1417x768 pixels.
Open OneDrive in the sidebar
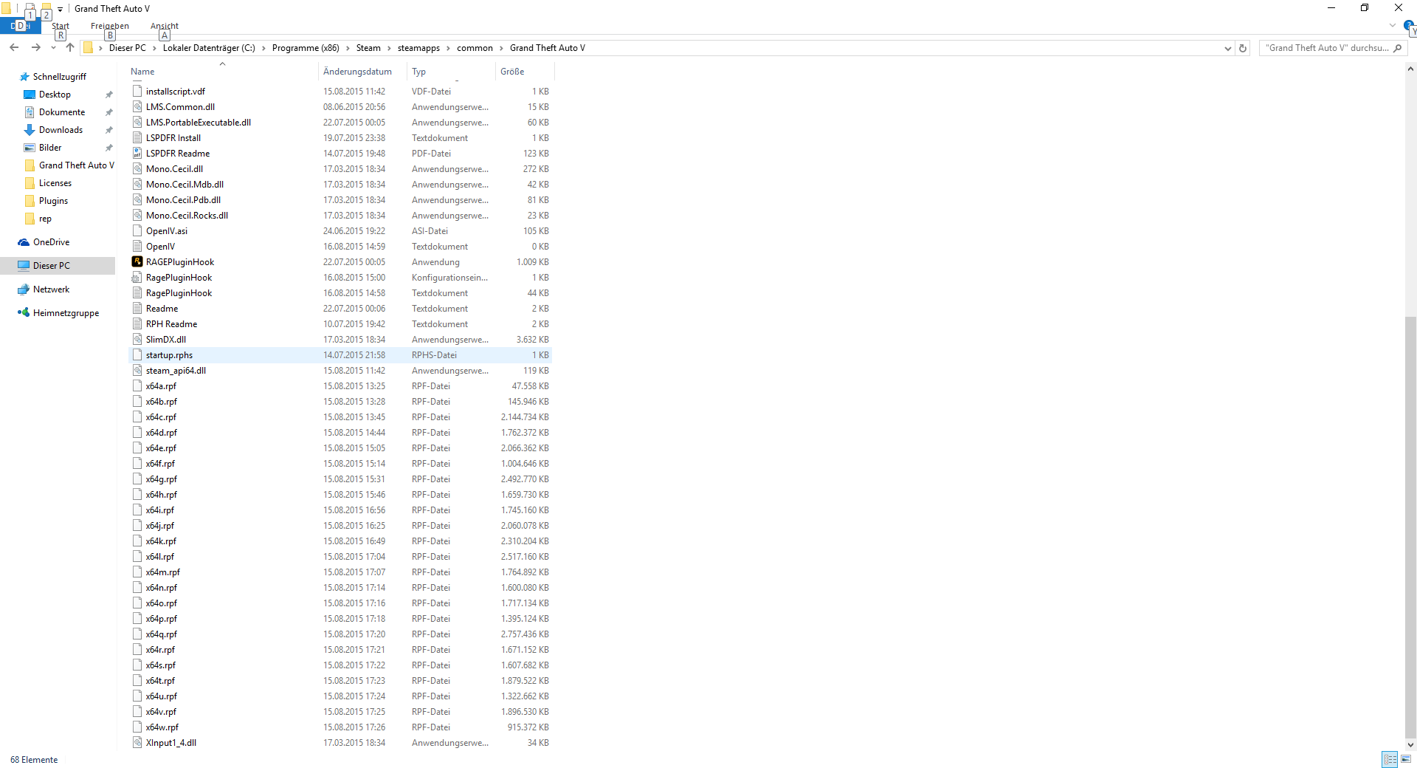(x=51, y=242)
